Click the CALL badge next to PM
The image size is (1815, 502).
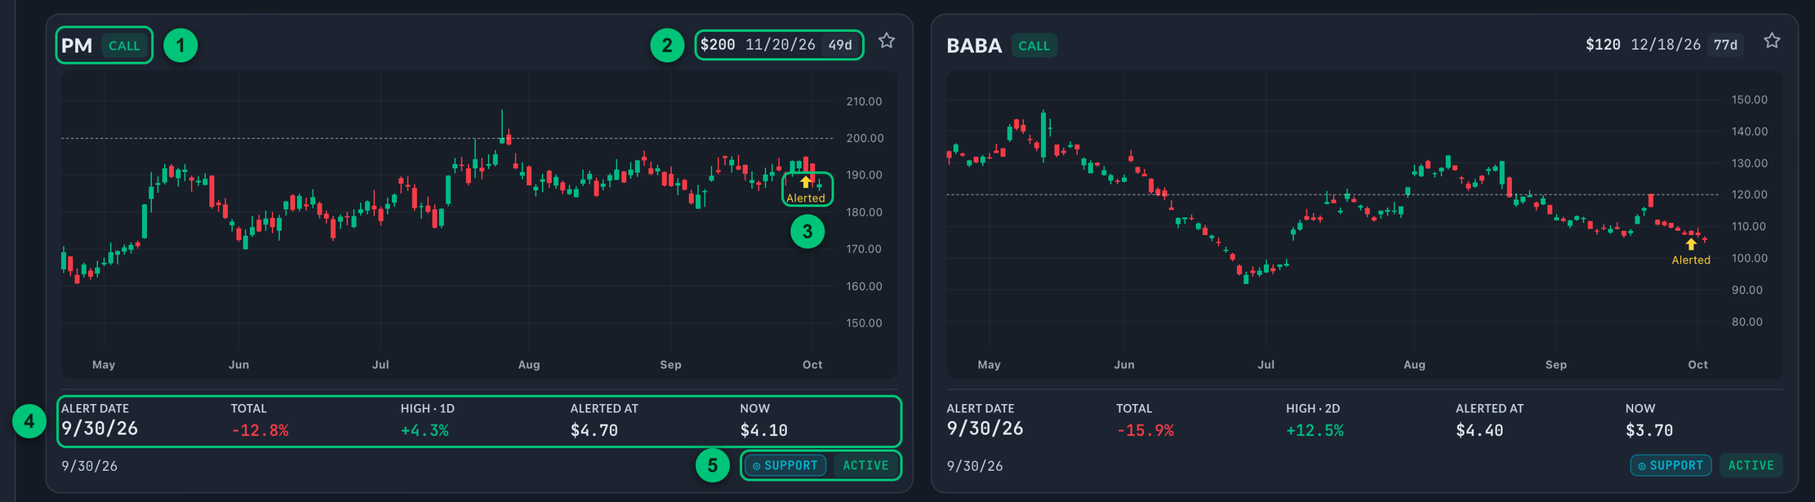pos(124,46)
